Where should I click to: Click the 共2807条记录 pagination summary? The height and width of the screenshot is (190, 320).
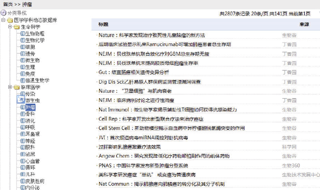point(235,14)
